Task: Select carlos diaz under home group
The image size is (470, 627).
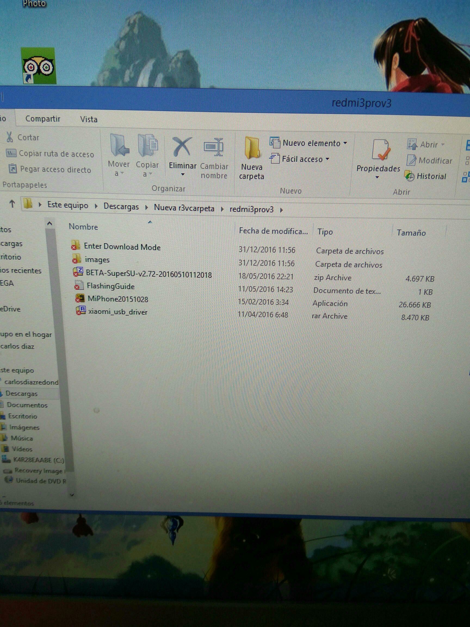Action: coord(18,346)
